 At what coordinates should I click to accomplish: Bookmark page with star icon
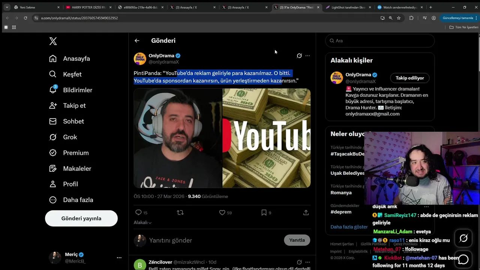click(x=399, y=18)
